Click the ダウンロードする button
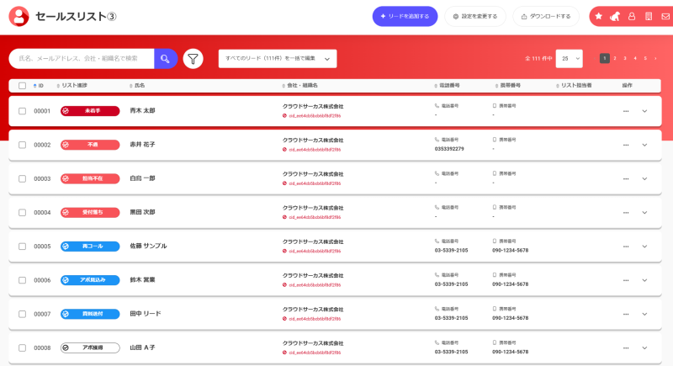 [546, 16]
